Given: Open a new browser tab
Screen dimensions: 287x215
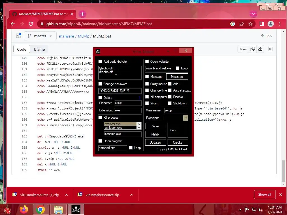Looking at the screenshot, I should tap(82, 14).
